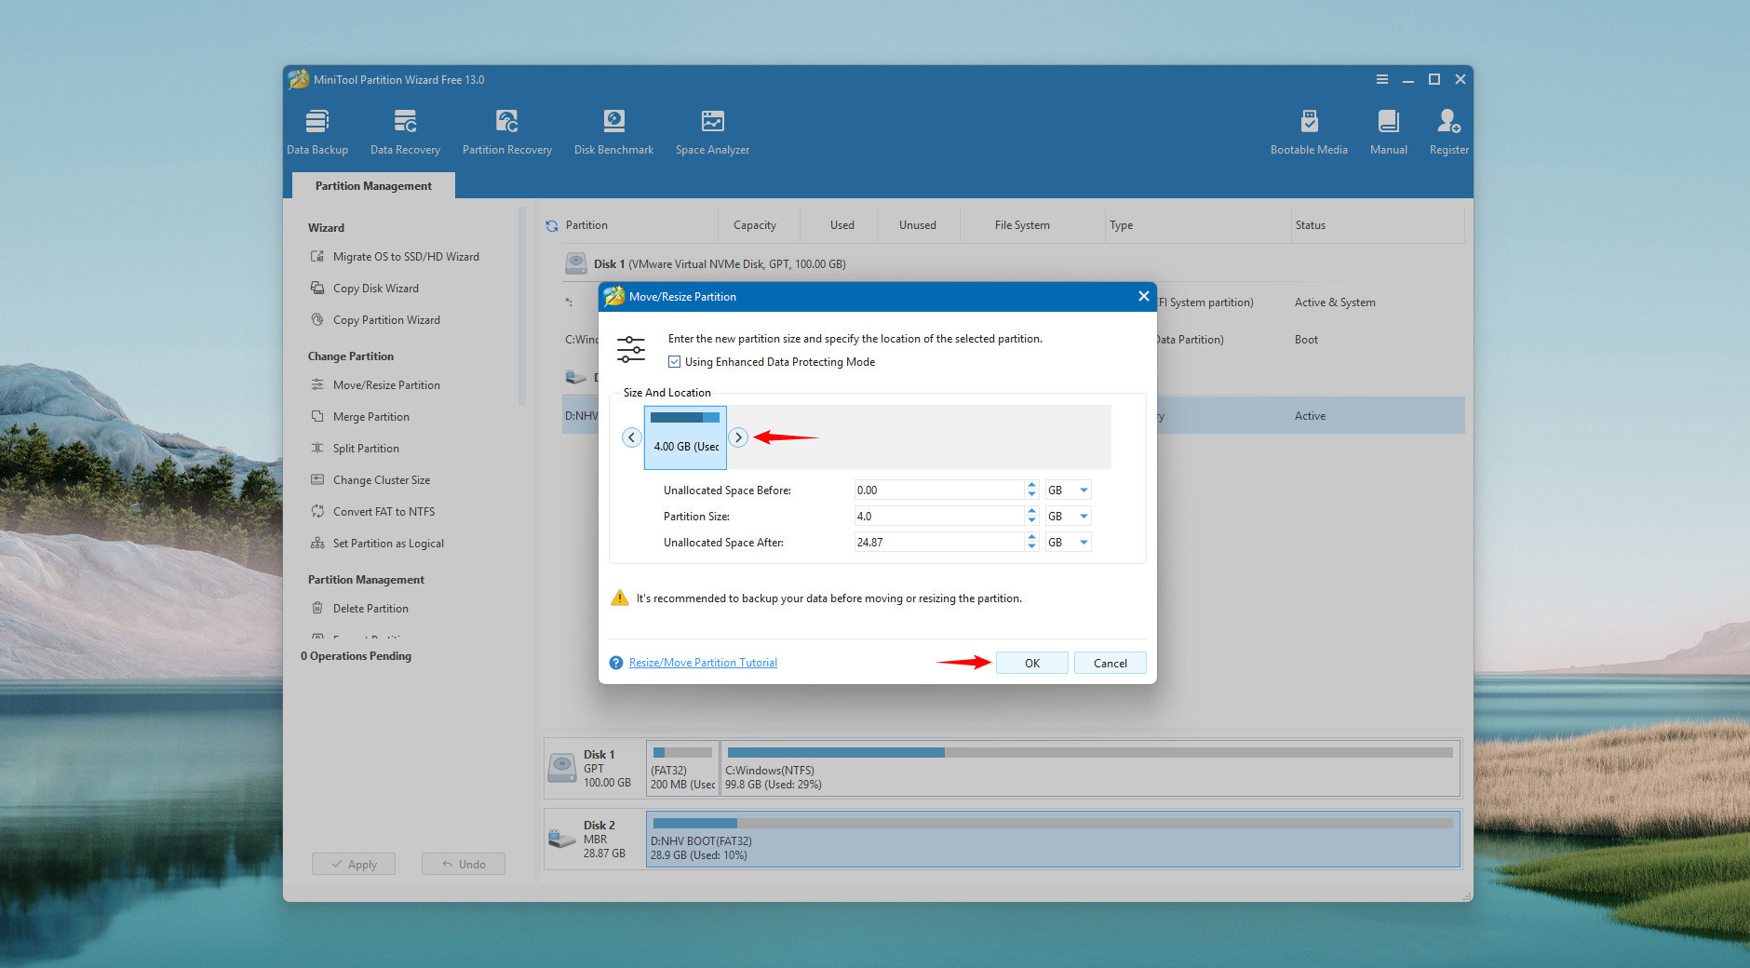This screenshot has height=968, width=1750.
Task: Select the Partition Management tab
Action: (x=373, y=186)
